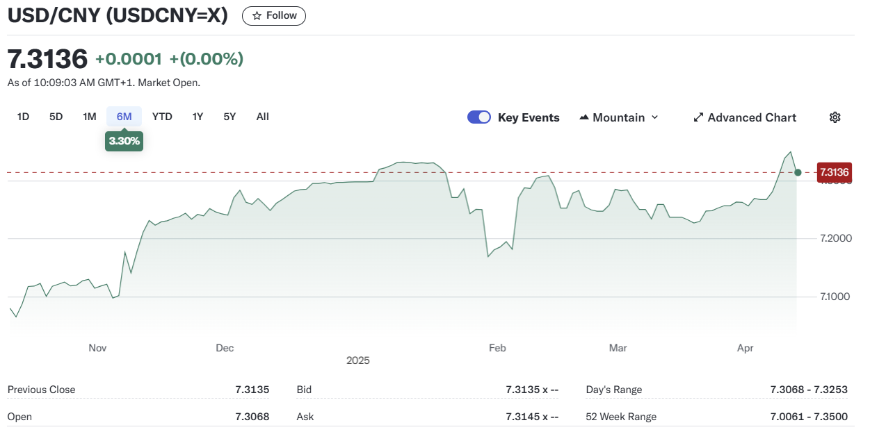Select the 5D time range
This screenshot has height=441, width=870.
(56, 117)
